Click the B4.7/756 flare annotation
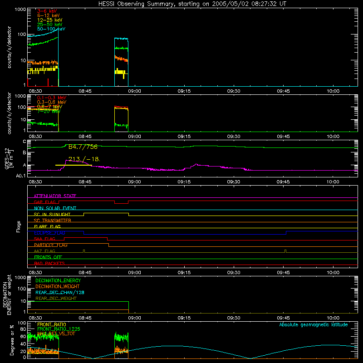Screen dimensions: 363x363 [83, 147]
